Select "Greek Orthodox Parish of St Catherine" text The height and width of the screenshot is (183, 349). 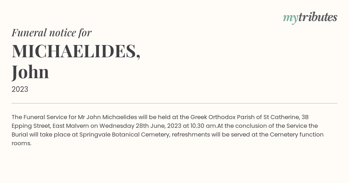245,117
